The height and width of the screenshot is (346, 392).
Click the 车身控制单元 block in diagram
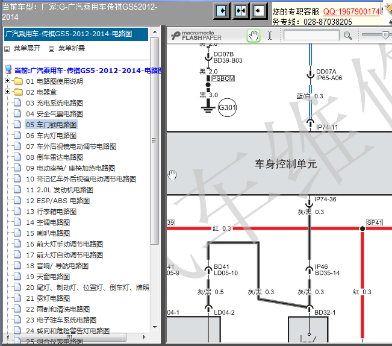(279, 163)
